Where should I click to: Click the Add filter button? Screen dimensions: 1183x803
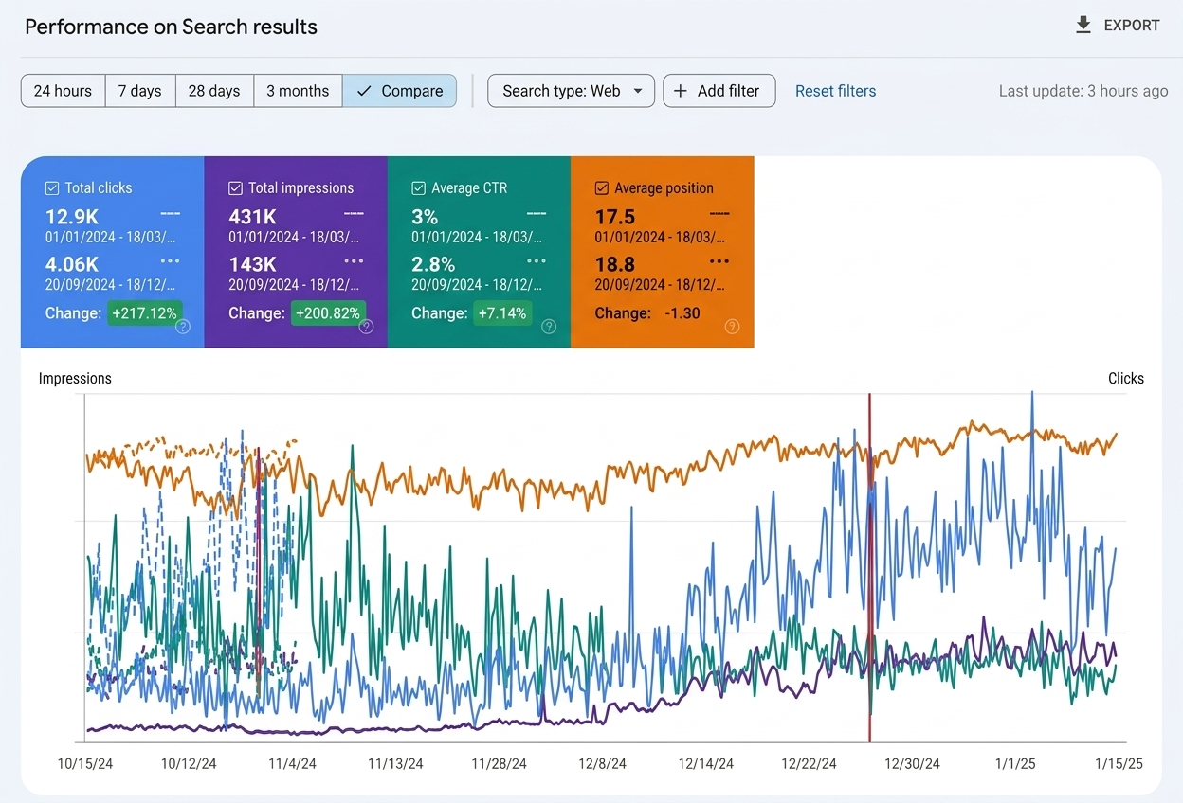[x=719, y=91]
